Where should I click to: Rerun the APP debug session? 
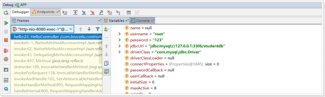[6, 13]
